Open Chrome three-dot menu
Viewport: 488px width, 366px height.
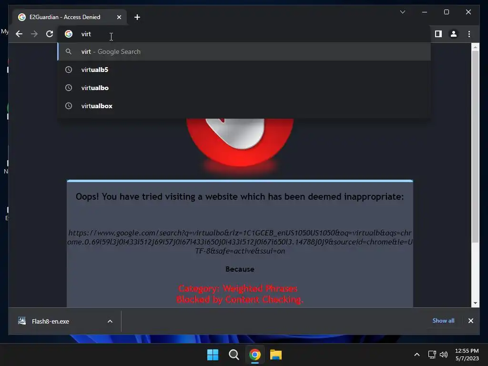click(x=469, y=34)
